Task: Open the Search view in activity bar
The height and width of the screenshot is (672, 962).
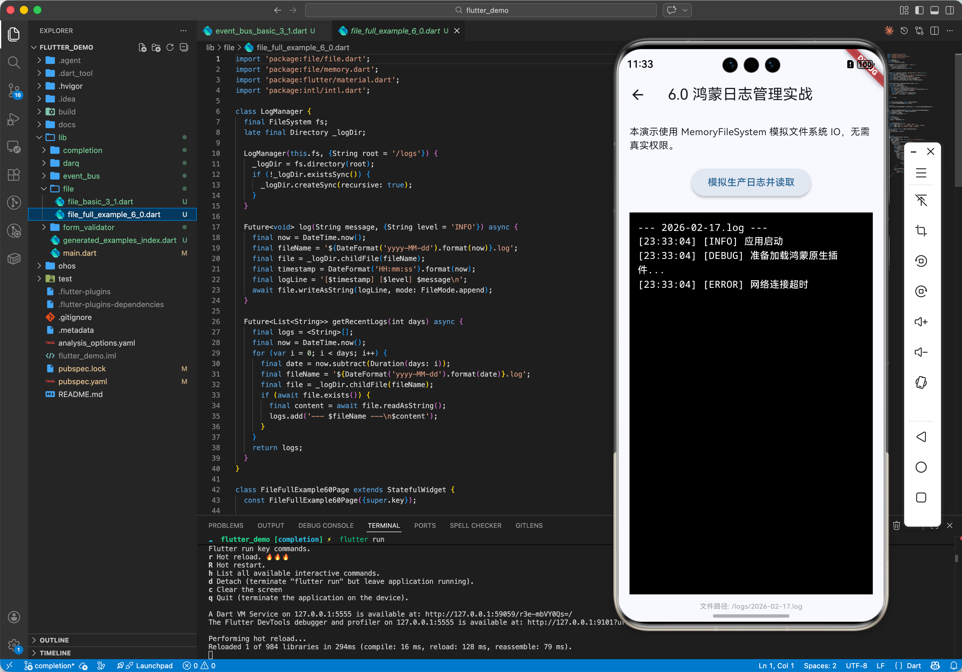Action: click(14, 62)
